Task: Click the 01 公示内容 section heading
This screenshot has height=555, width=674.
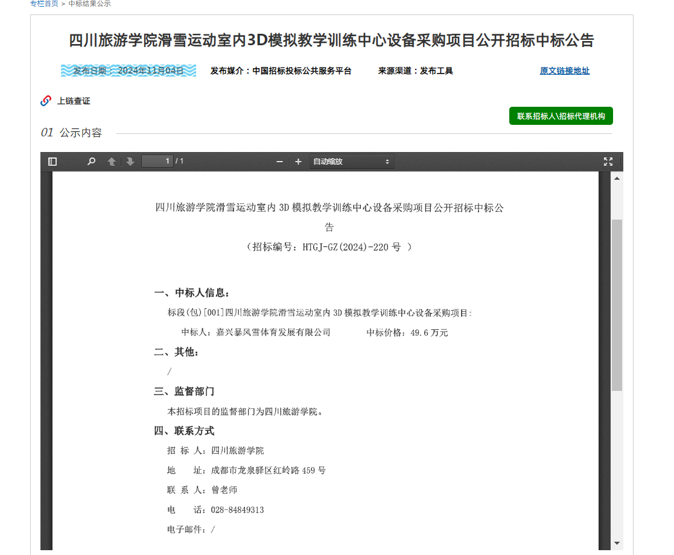Action: (71, 132)
